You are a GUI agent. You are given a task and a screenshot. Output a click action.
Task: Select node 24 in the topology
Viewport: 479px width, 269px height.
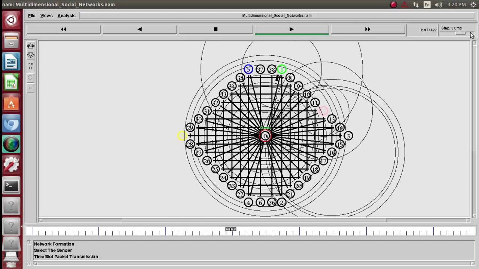(x=223, y=177)
